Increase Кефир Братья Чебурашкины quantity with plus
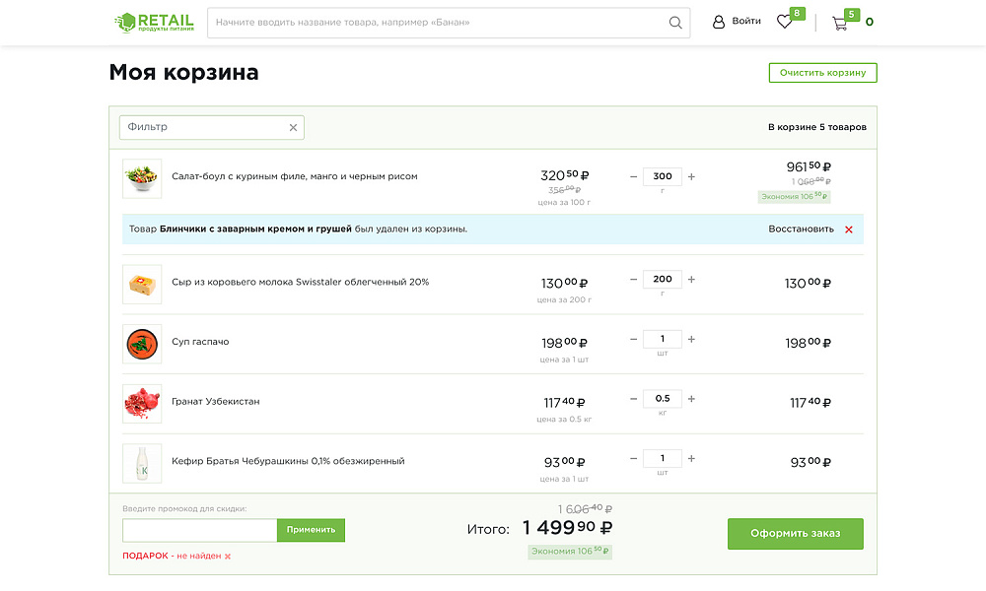Screen dimensions: 986x591 [691, 458]
